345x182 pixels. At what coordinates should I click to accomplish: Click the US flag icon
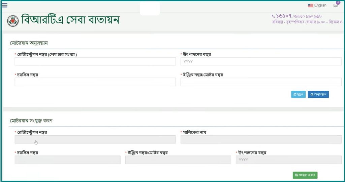click(x=310, y=5)
